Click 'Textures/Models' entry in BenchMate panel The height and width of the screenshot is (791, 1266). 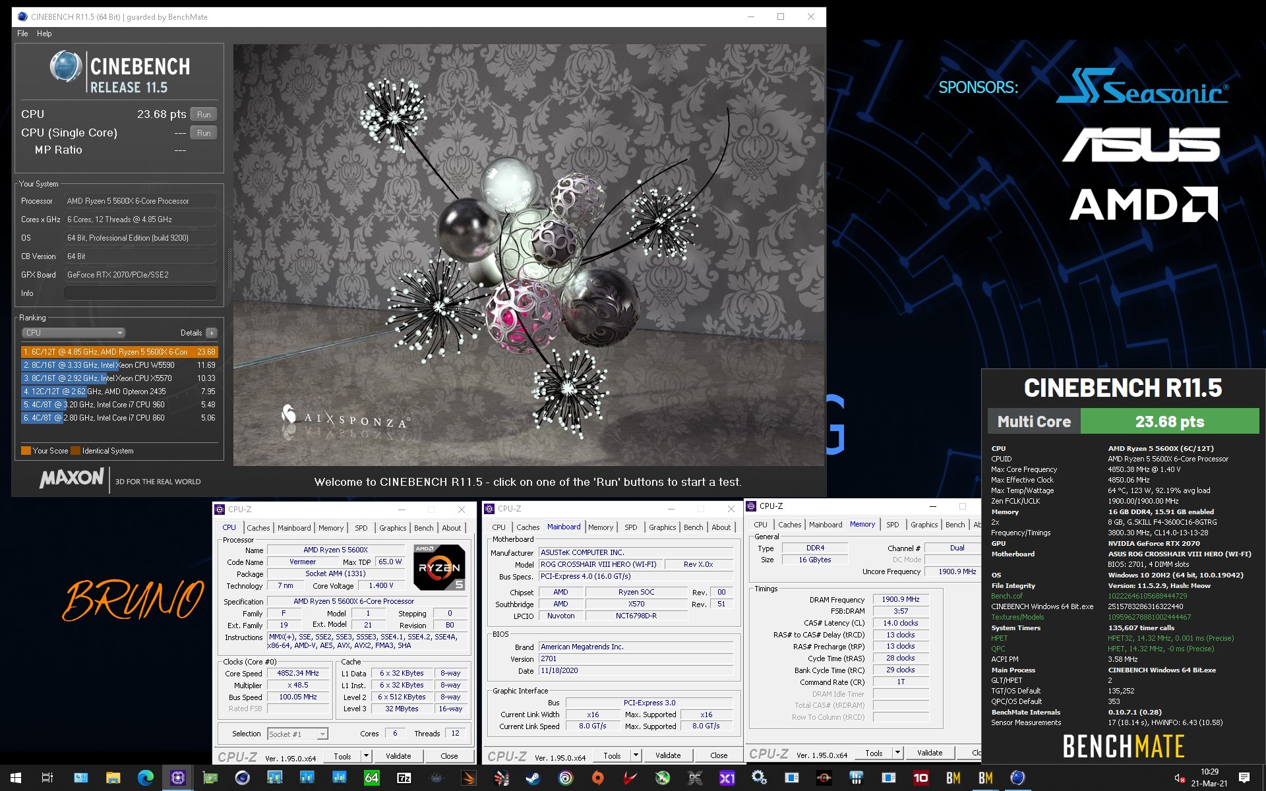point(1017,617)
